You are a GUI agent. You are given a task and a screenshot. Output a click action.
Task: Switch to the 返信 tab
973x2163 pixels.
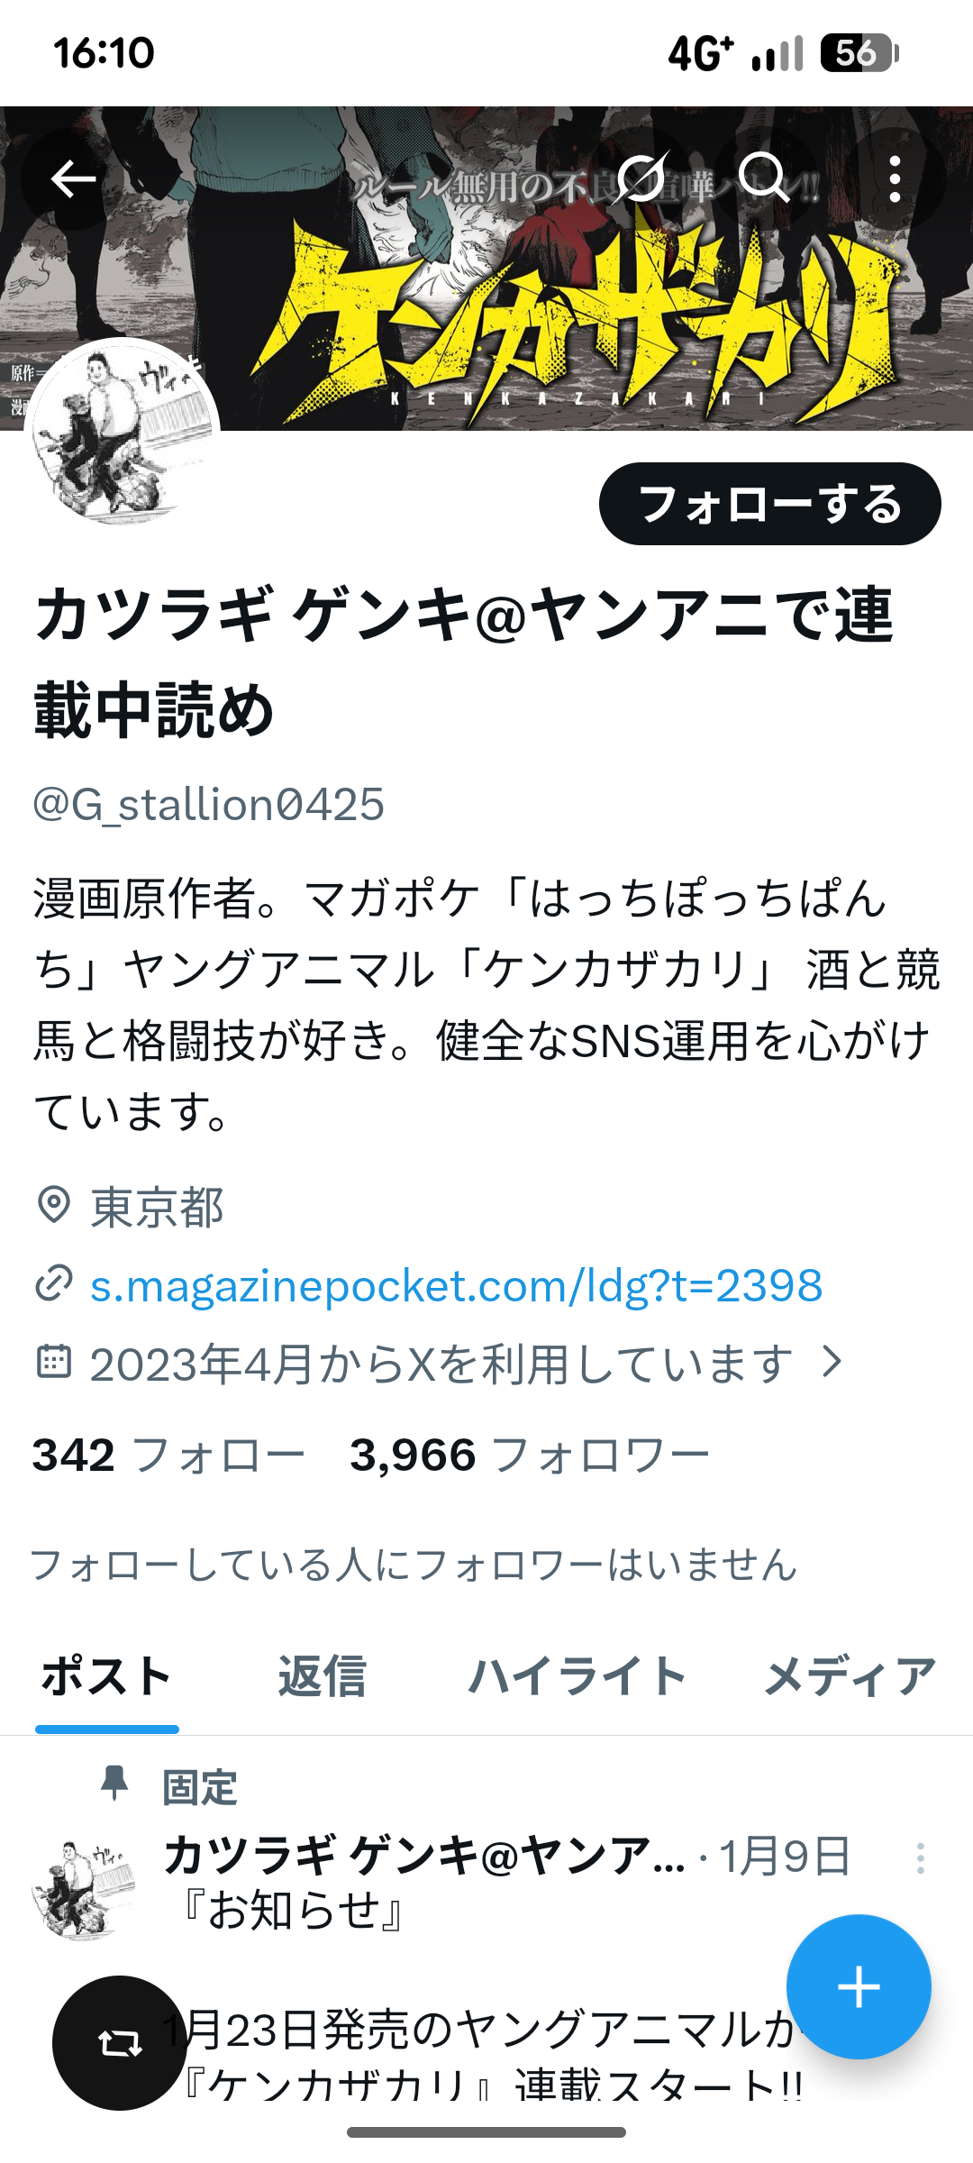click(322, 1676)
